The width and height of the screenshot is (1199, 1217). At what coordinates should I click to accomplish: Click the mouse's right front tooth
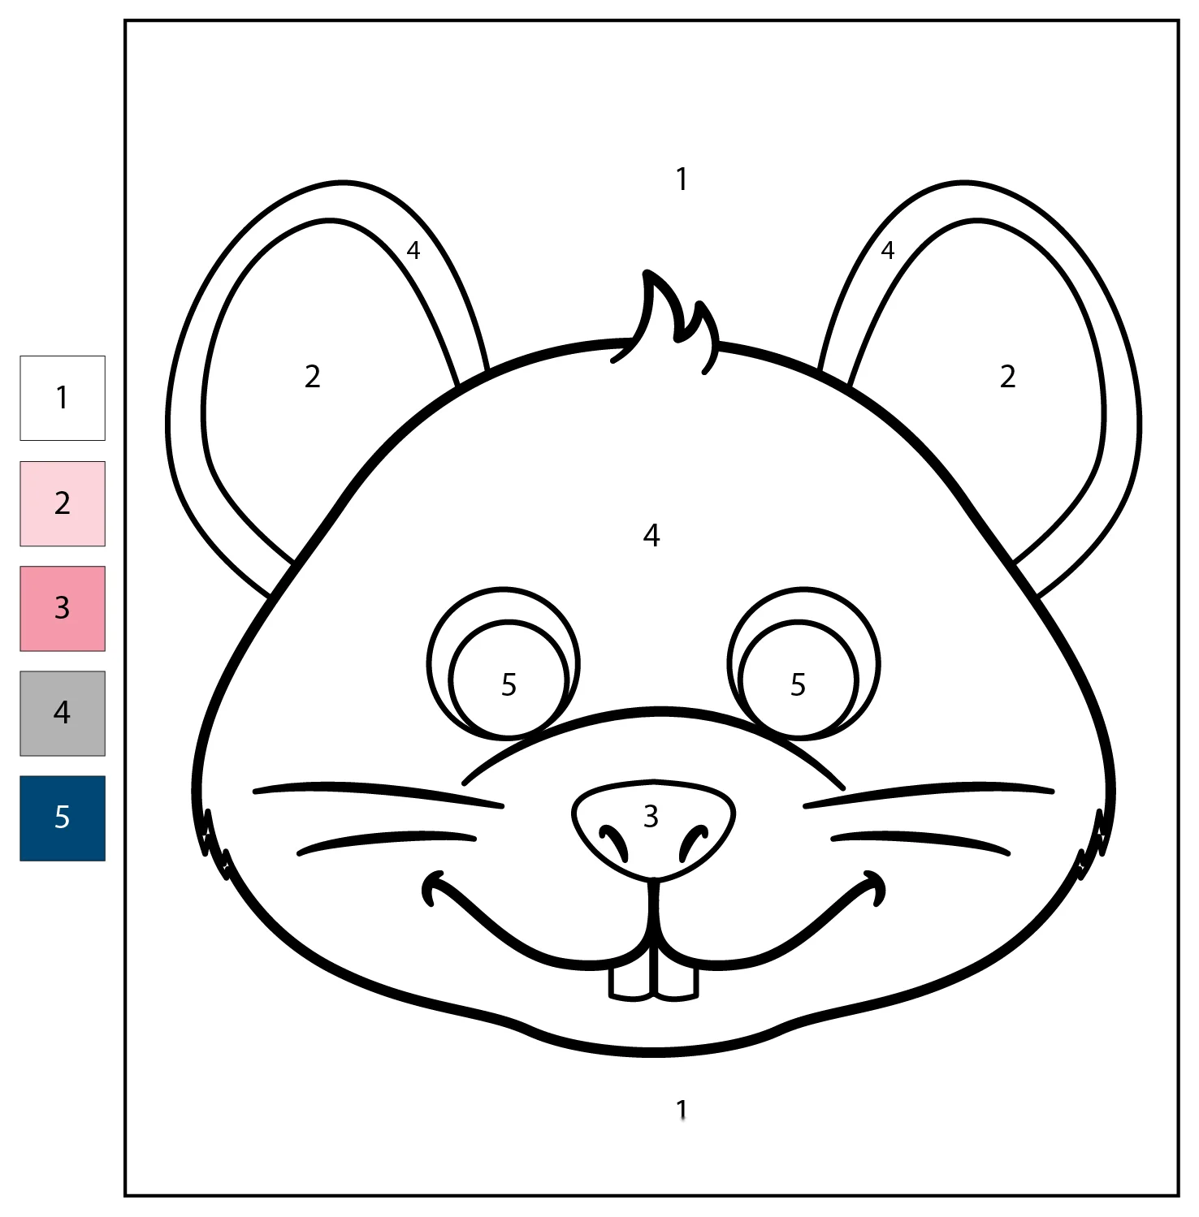[x=677, y=982]
